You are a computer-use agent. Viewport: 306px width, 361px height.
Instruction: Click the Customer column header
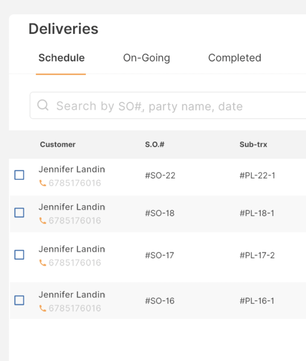tap(58, 145)
